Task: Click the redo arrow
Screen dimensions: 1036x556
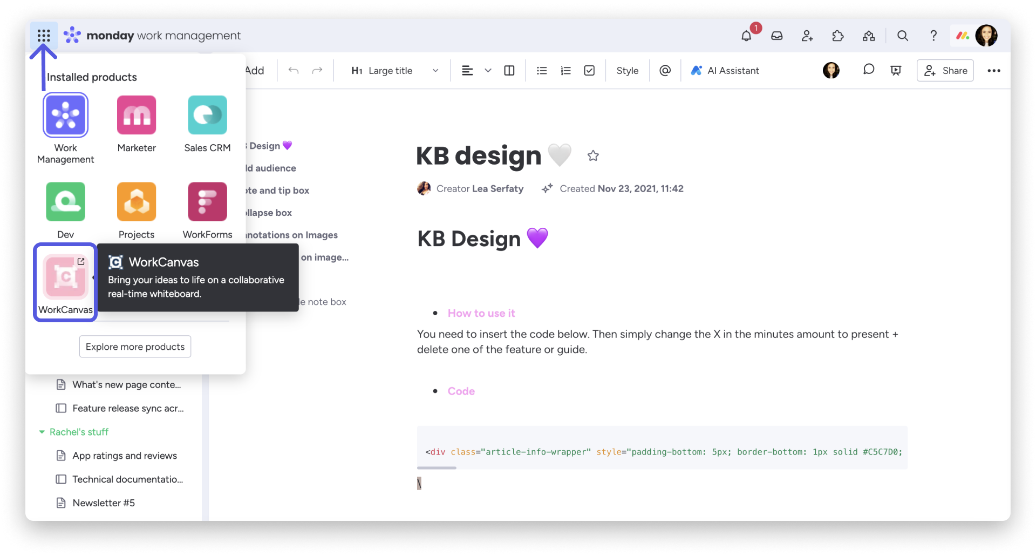Action: click(x=317, y=71)
